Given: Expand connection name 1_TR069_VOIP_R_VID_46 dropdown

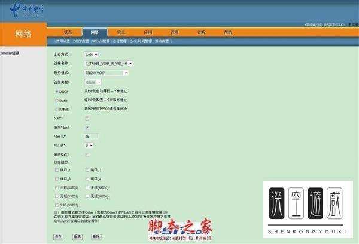Looking at the screenshot, I should pyautogui.click(x=109, y=64).
